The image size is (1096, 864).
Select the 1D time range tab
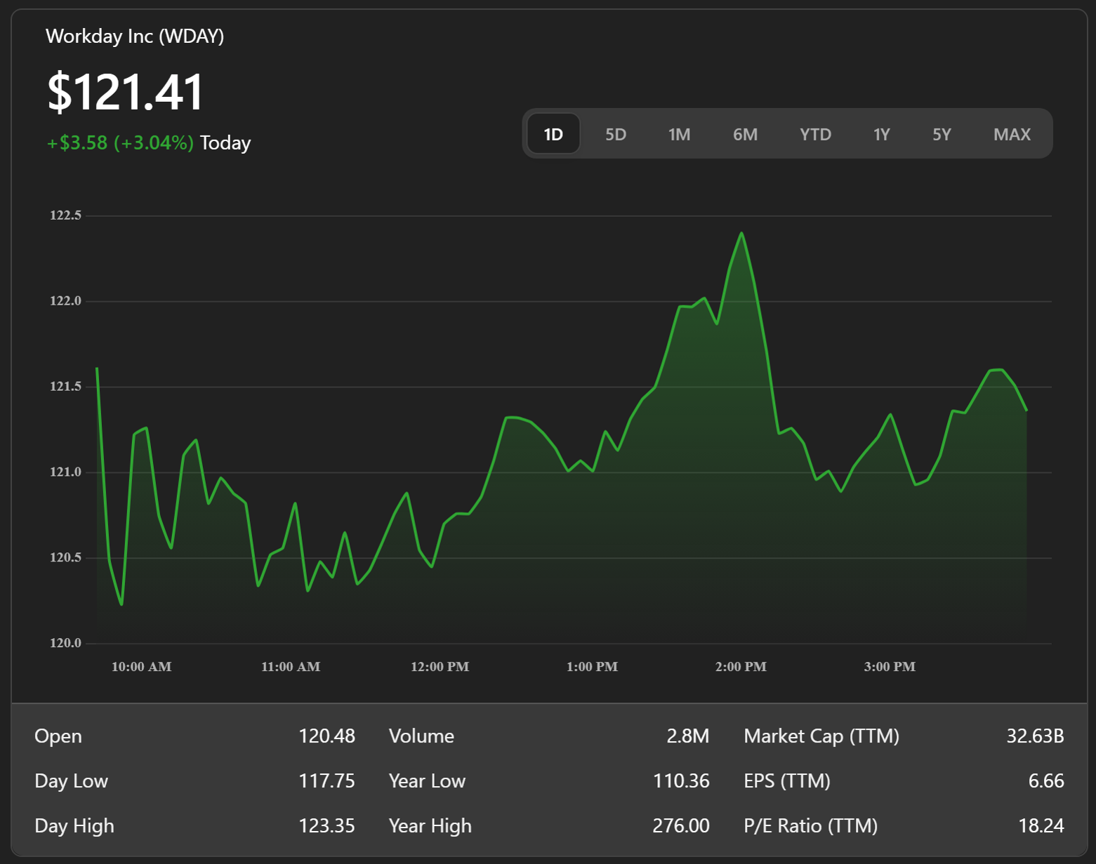point(553,133)
